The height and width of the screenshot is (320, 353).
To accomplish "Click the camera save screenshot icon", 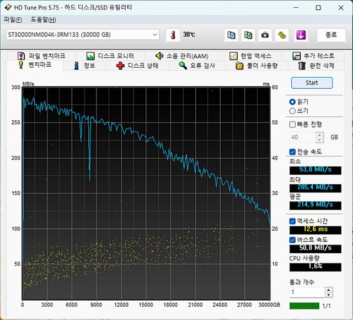I will click(265, 35).
